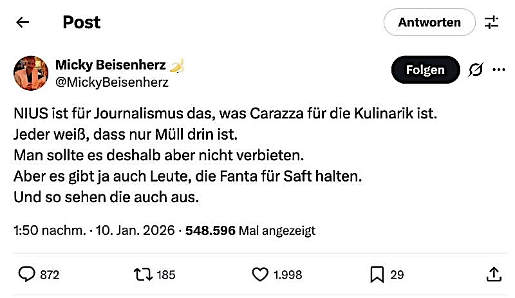This screenshot has height=298, width=515.
Task: Click the reply speech bubble icon
Action: [26, 275]
